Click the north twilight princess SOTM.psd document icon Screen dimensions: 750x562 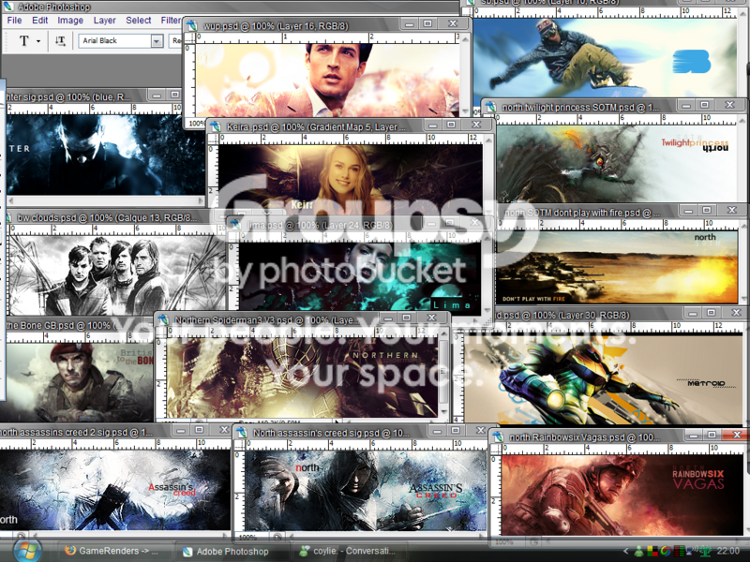click(490, 107)
